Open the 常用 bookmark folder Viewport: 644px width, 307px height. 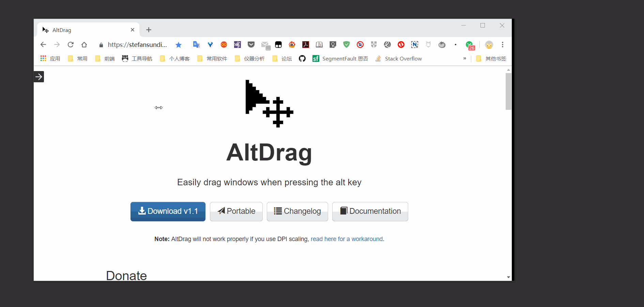pos(78,58)
